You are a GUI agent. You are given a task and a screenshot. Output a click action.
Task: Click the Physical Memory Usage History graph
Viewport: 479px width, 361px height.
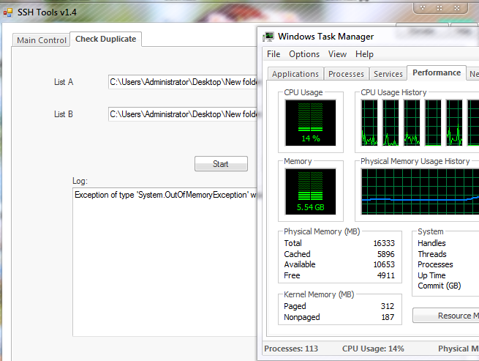pos(420,192)
